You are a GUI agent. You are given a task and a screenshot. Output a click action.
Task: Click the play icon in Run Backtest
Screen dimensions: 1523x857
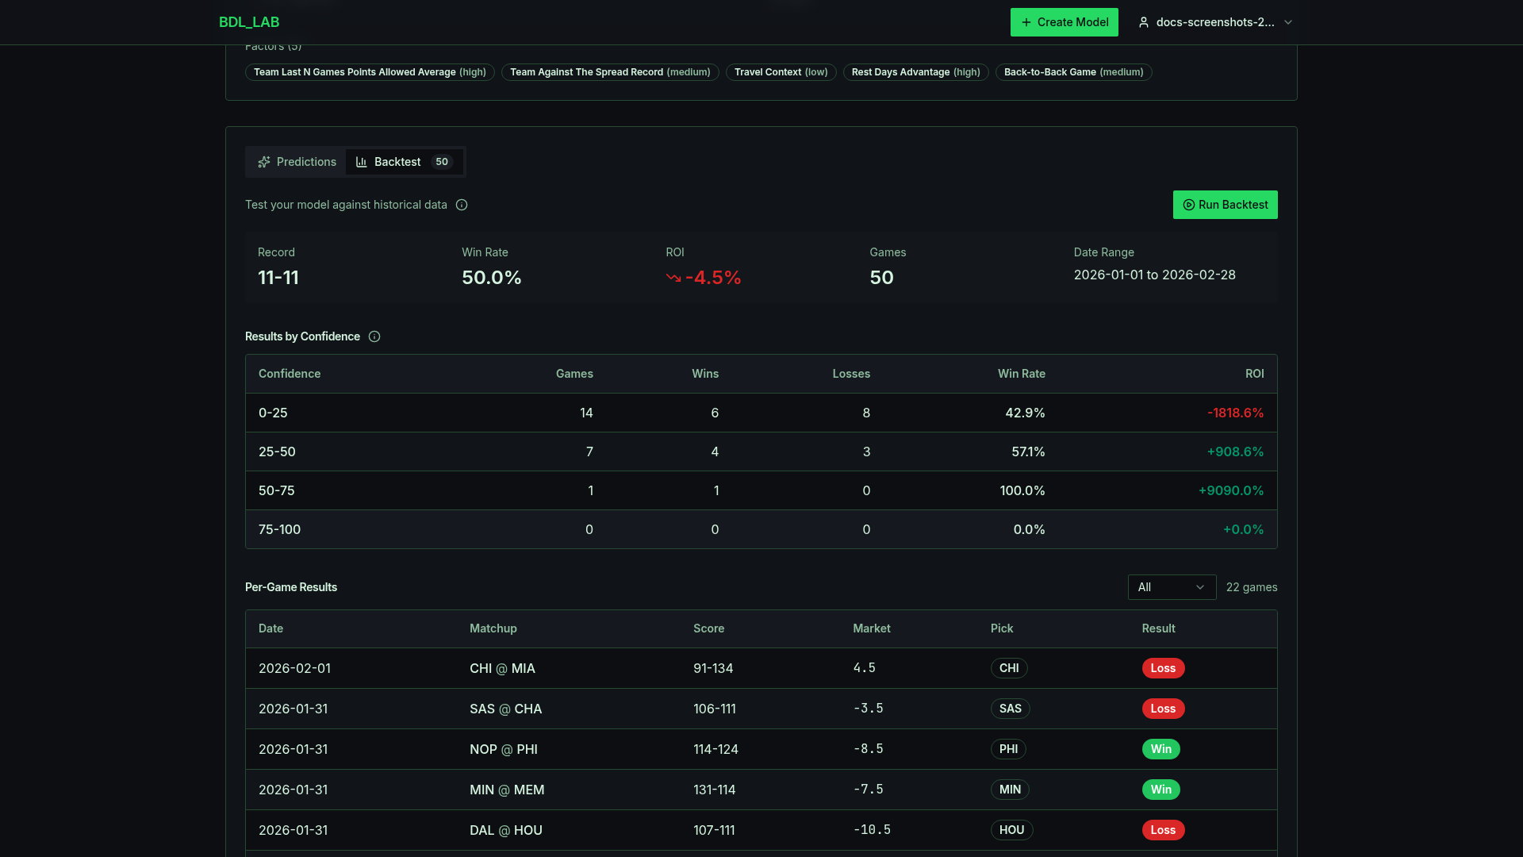pyautogui.click(x=1188, y=205)
